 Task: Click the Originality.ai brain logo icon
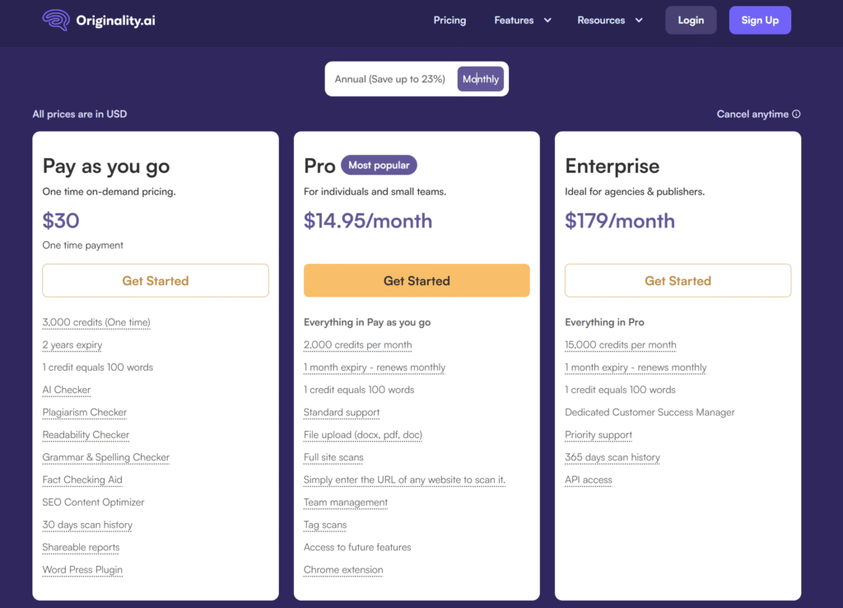pyautogui.click(x=56, y=20)
